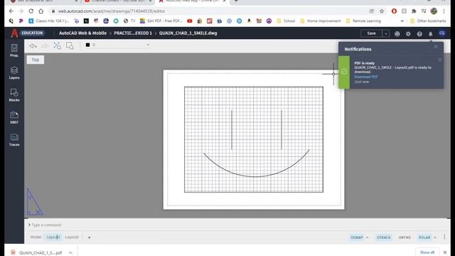
Task: Click the Download PDF link
Action: tap(366, 77)
